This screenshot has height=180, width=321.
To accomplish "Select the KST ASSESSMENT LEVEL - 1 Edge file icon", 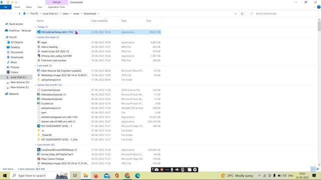I will point(39,126).
